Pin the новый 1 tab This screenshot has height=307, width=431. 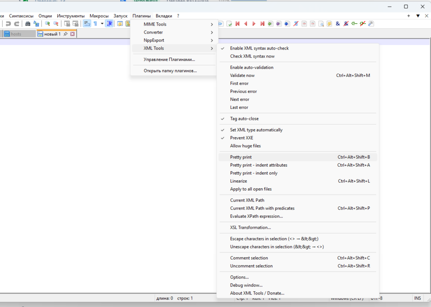(x=66, y=34)
